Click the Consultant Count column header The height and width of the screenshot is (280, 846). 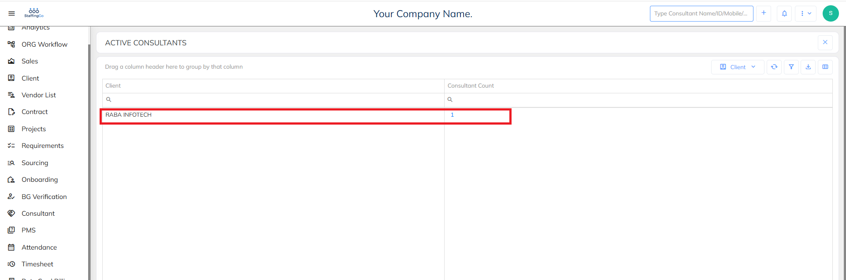coord(471,86)
